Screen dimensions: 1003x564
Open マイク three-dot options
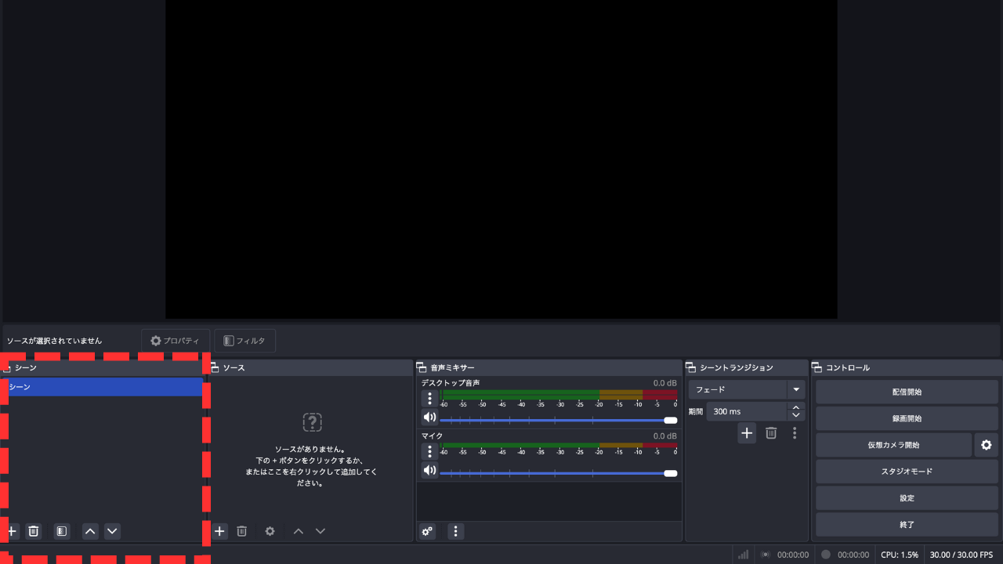coord(429,451)
